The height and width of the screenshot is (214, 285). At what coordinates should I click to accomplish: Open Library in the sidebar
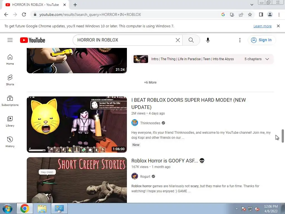tap(10, 121)
